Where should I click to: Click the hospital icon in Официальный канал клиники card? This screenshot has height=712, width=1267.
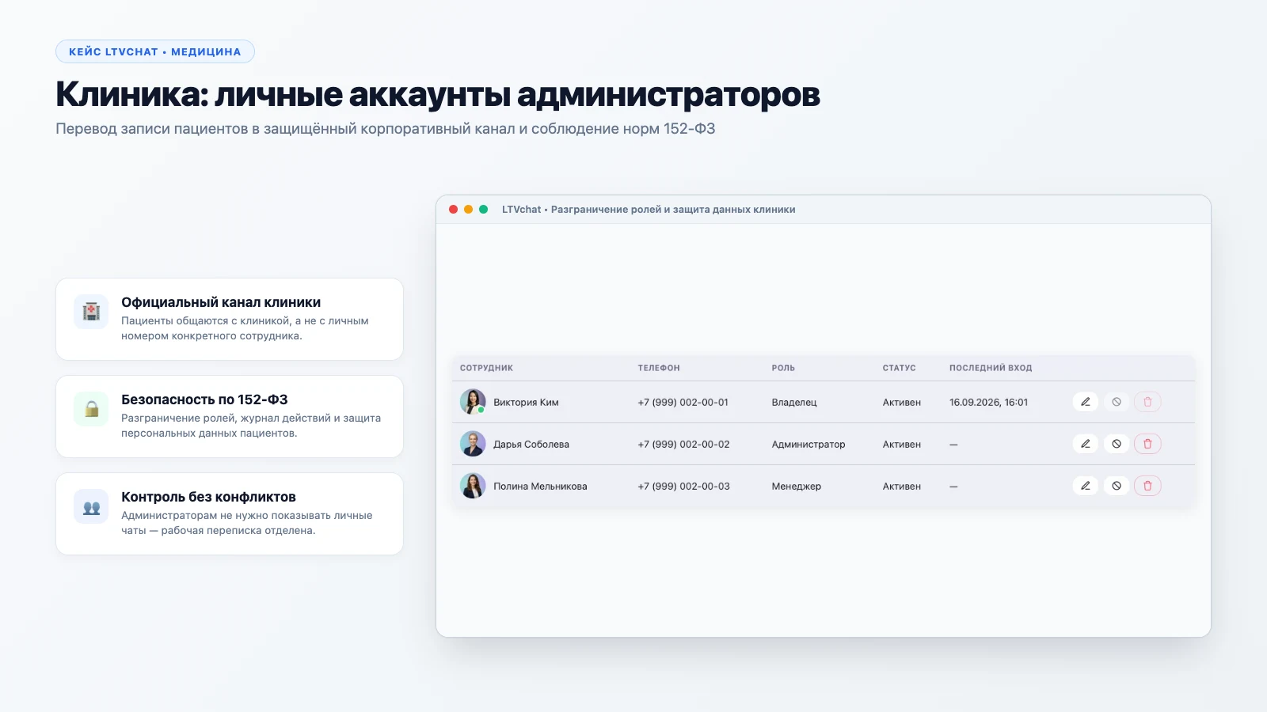91,312
